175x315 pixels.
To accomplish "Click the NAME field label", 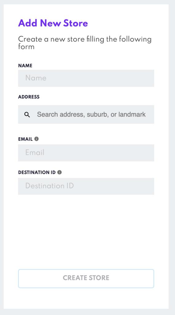I will (25, 66).
